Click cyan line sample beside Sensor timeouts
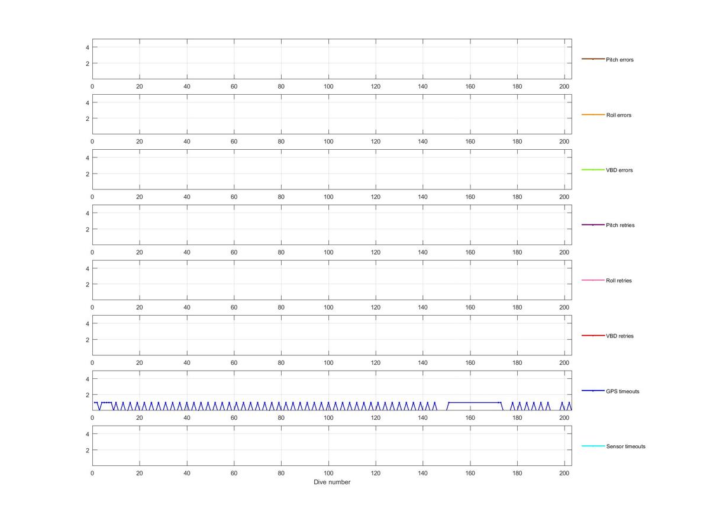Image resolution: width=710 pixels, height=524 pixels. (x=593, y=446)
